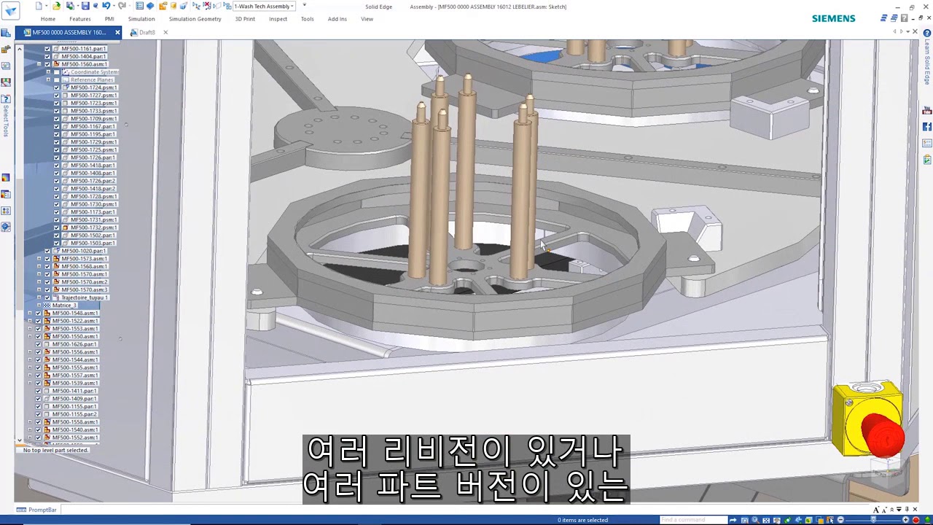This screenshot has height=525, width=933.
Task: Check the Coordinate Systems checkbox
Action: pos(57,72)
